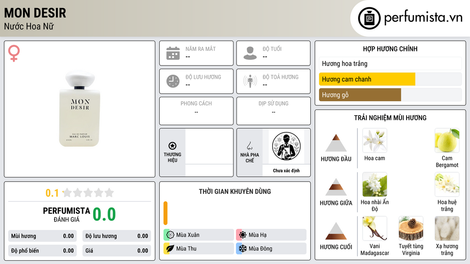Click the Vani Madagascar note label
Viewport: 470px width, 264px height.
375,249
